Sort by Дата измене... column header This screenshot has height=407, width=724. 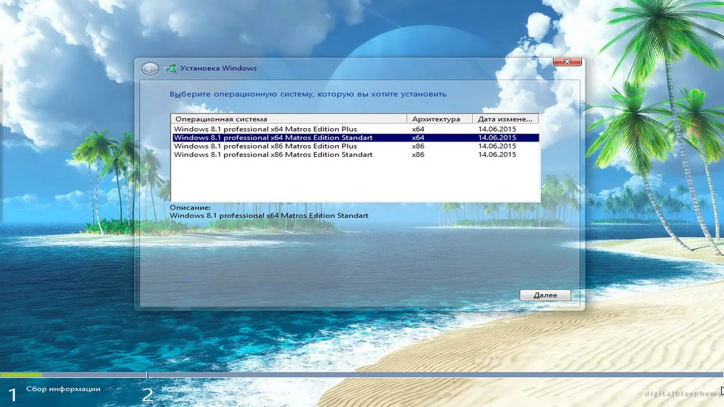(x=506, y=119)
